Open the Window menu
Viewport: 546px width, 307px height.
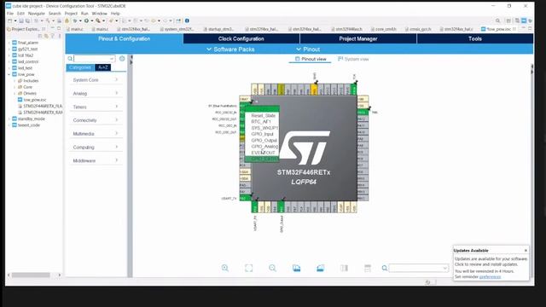[x=99, y=14]
